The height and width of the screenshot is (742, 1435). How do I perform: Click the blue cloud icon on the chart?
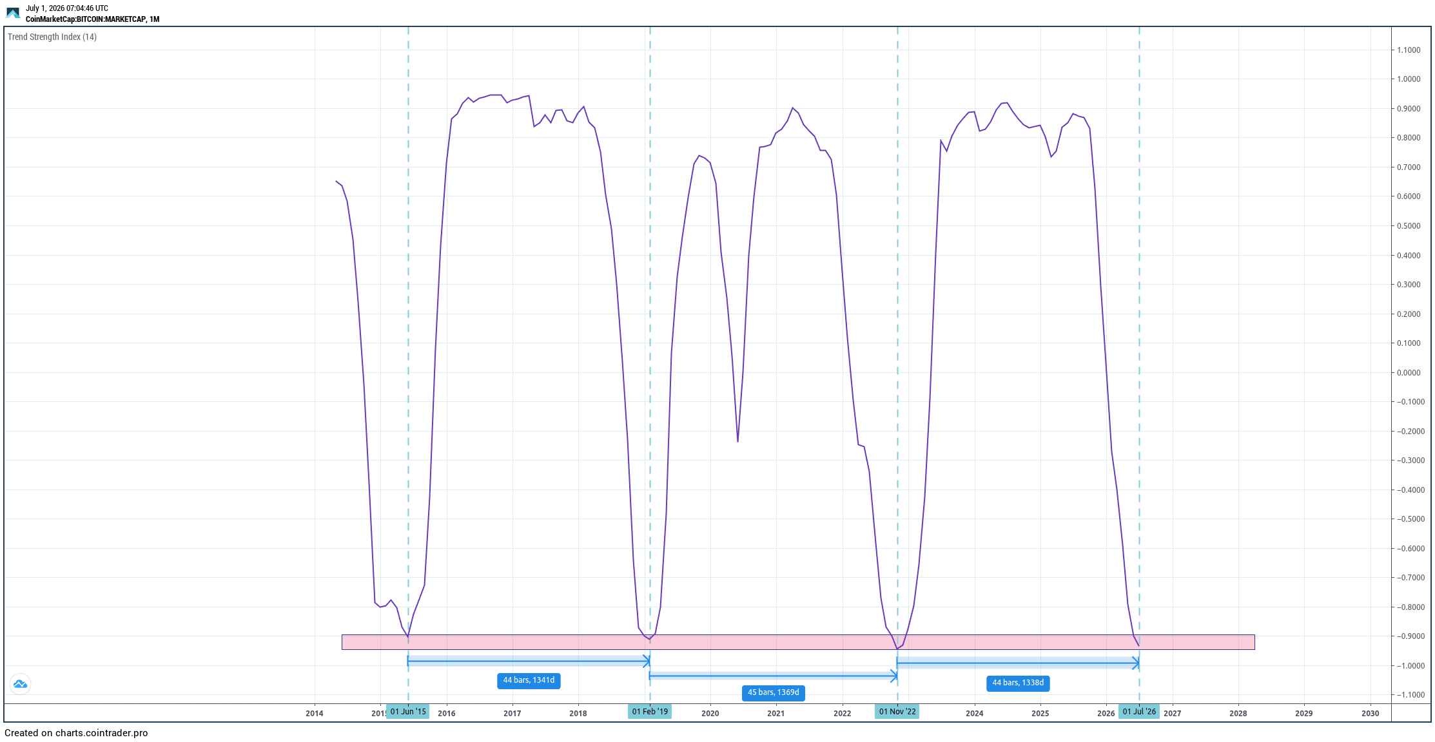click(20, 684)
